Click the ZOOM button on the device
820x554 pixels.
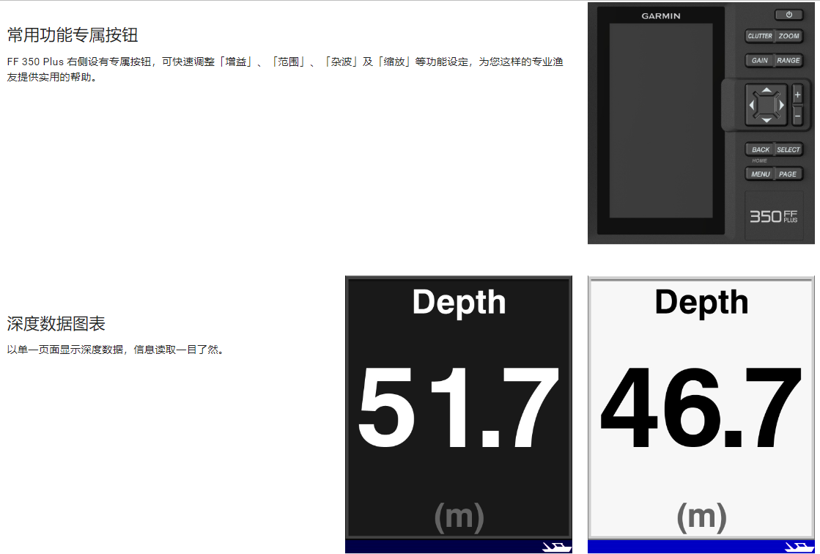pyautogui.click(x=788, y=36)
